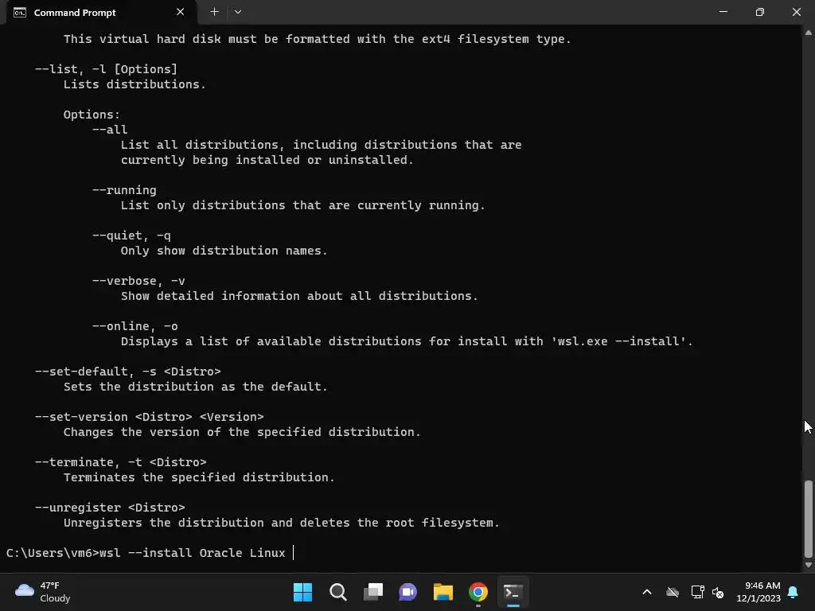The width and height of the screenshot is (815, 611).
Task: Expand the new tab profile dropdown
Action: (237, 12)
